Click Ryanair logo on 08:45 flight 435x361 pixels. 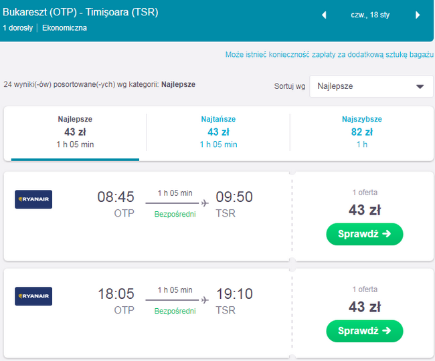tap(33, 199)
